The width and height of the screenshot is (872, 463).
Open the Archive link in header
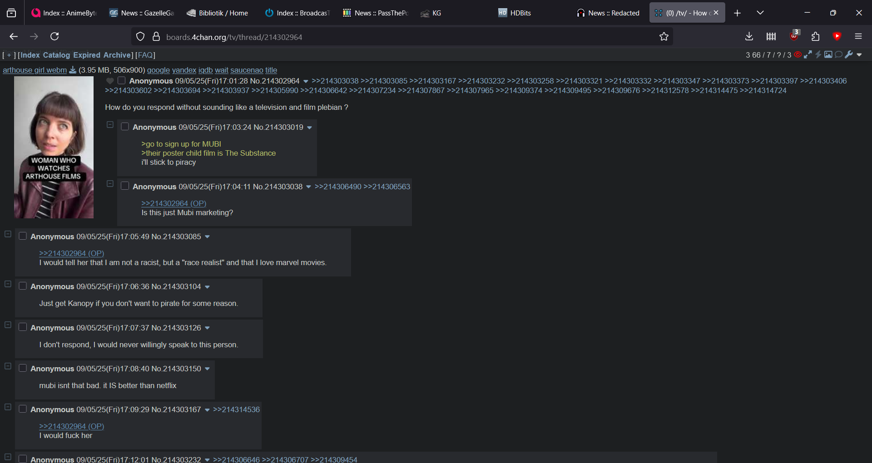tap(117, 55)
